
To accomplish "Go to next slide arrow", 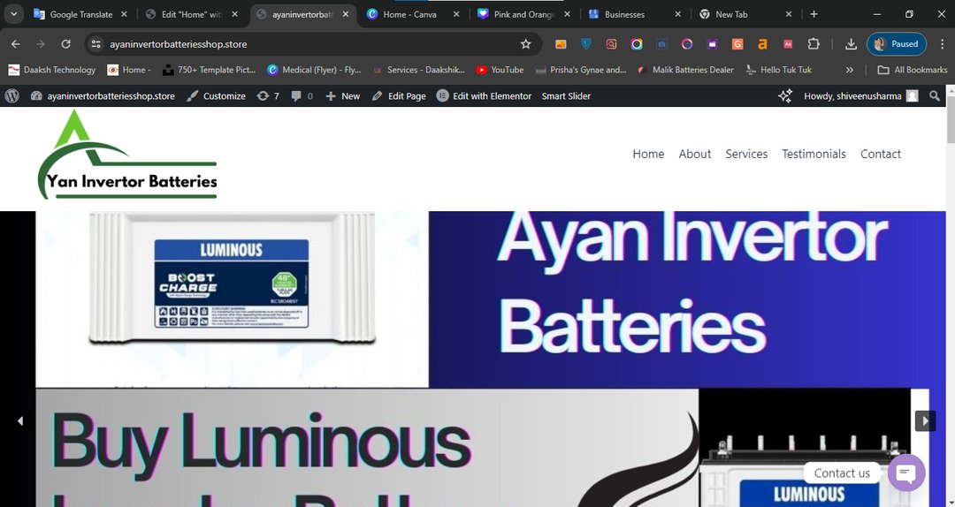I will coord(924,421).
